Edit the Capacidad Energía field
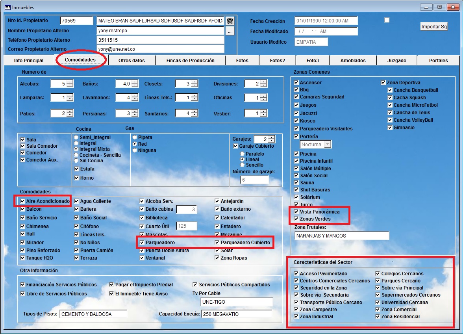 coord(237,314)
